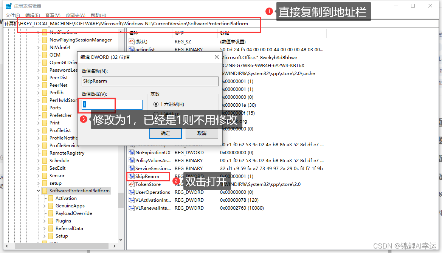The width and height of the screenshot is (442, 253).
Task: Select the SecEdit tree key
Action: (57, 168)
